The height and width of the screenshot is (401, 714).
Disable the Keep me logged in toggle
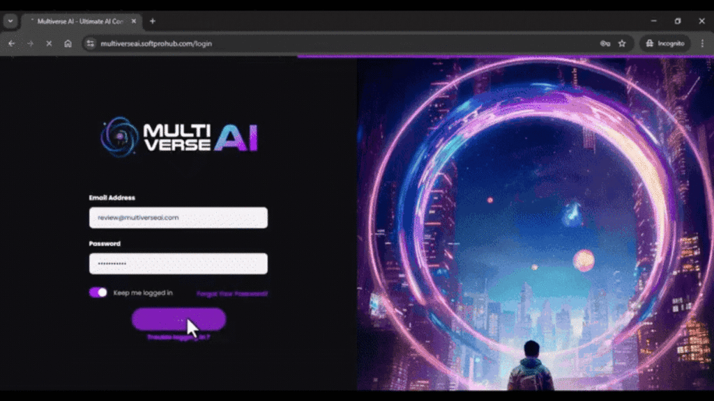(x=98, y=292)
